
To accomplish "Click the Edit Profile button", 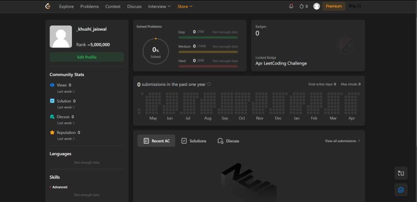I will click(87, 57).
